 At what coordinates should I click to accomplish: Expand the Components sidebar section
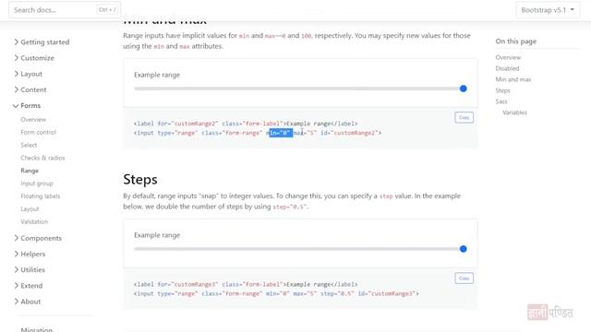click(x=38, y=238)
